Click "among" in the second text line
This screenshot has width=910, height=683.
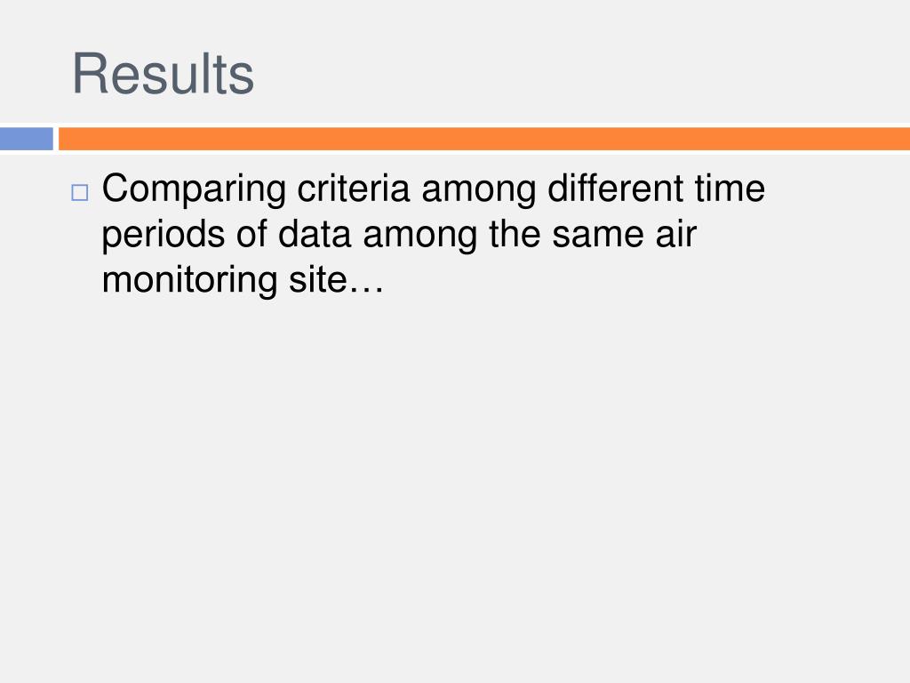[420, 237]
